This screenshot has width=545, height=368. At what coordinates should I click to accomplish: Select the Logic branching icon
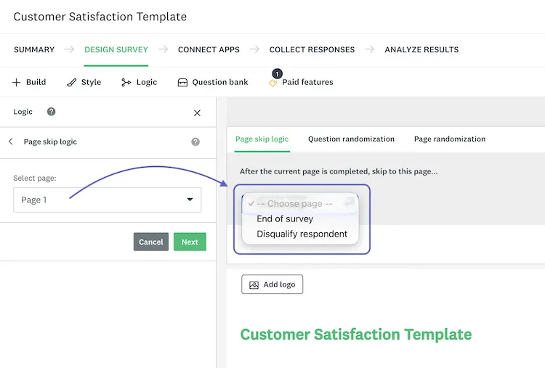pyautogui.click(x=126, y=82)
